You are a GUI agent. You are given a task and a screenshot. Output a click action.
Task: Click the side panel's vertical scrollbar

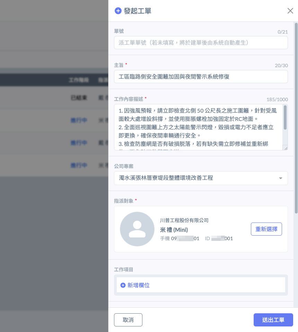(x=296, y=118)
